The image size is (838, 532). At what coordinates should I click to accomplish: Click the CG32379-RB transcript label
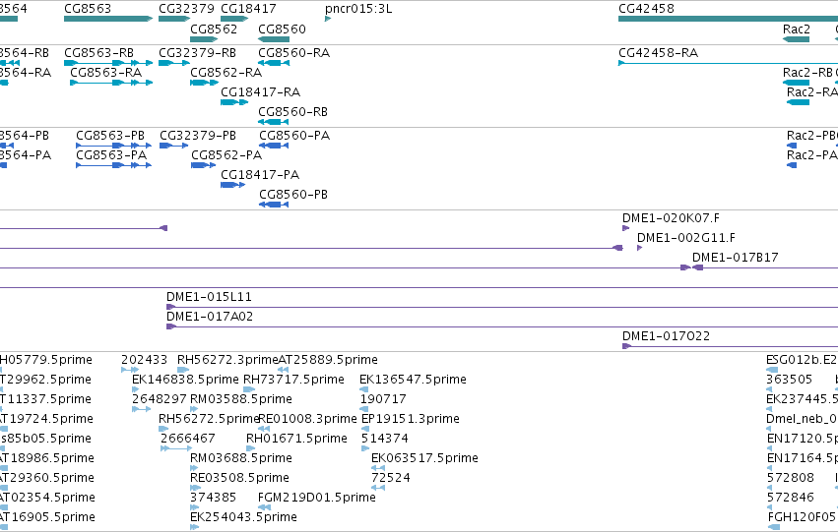197,53
